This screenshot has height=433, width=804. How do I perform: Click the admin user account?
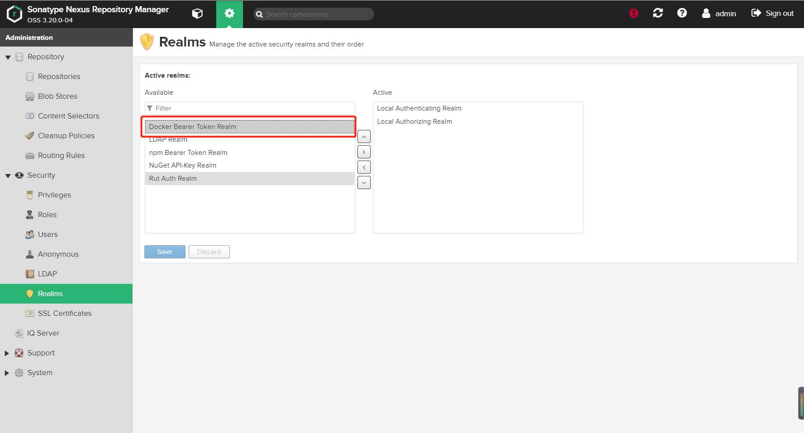pos(719,14)
